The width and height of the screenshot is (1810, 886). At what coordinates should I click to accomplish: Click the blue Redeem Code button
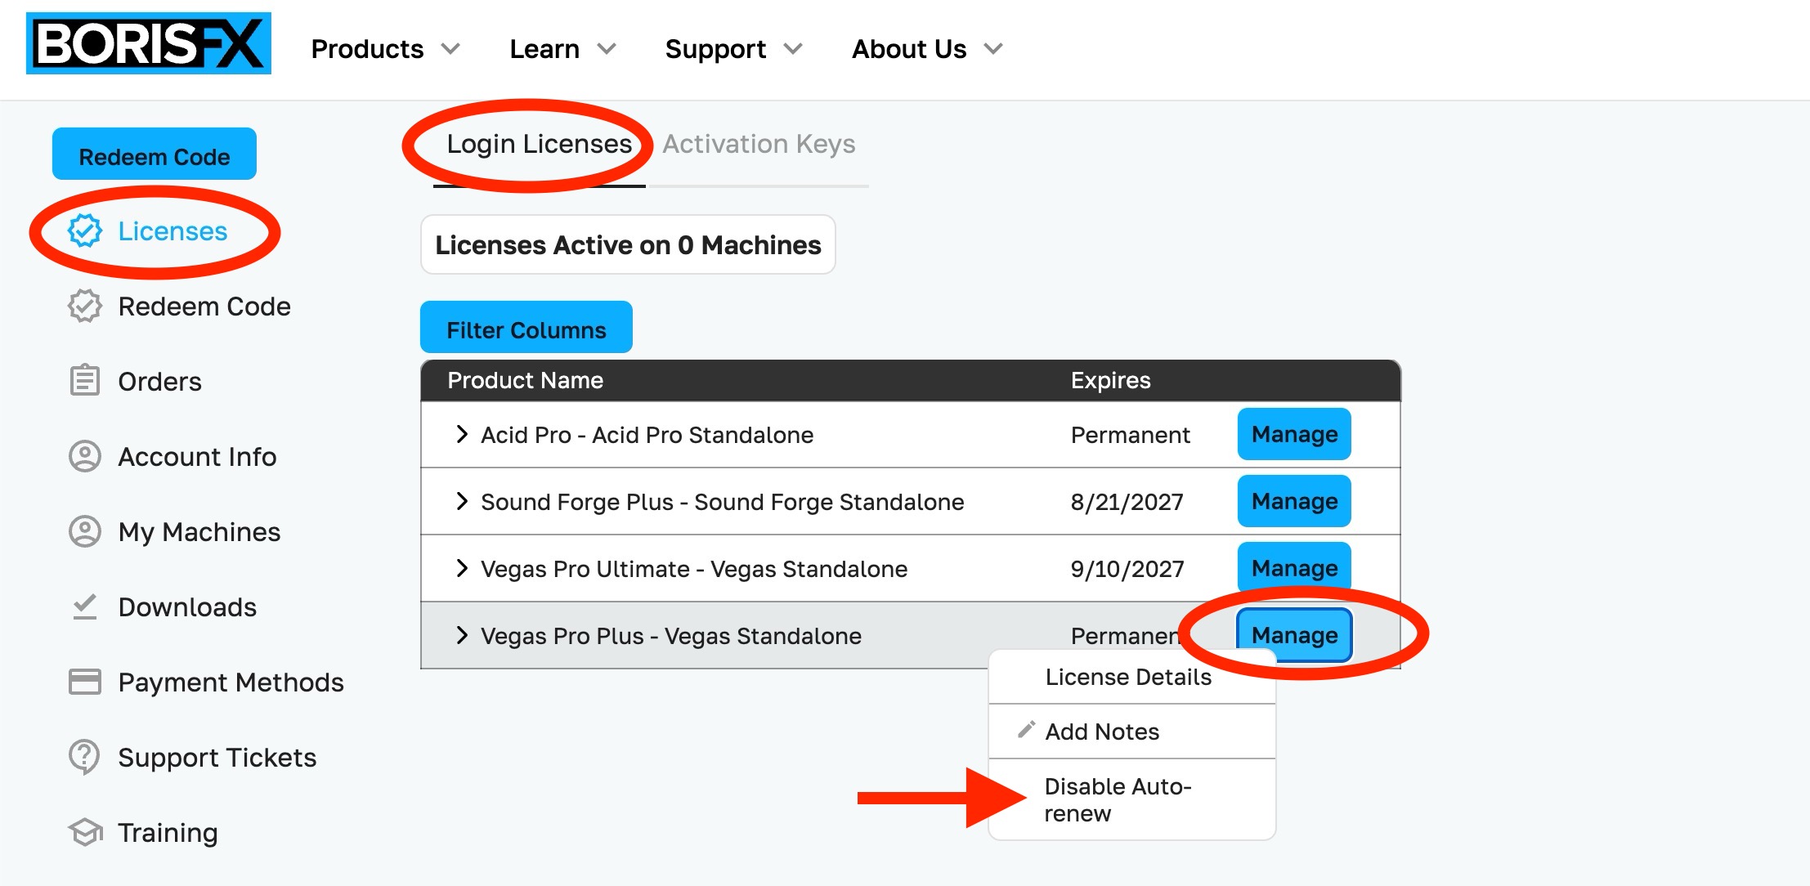(x=155, y=154)
